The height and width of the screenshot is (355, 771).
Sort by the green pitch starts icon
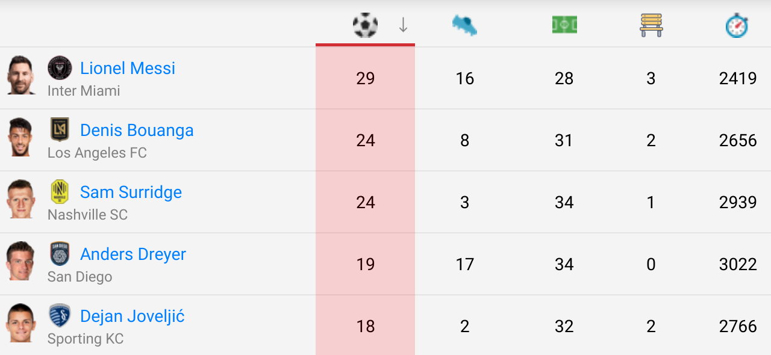click(564, 25)
